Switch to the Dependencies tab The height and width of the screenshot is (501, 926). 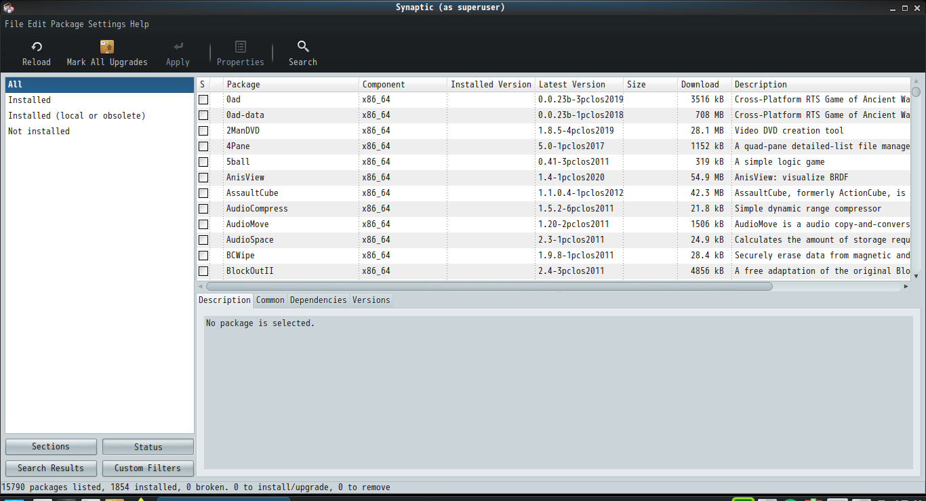point(319,300)
